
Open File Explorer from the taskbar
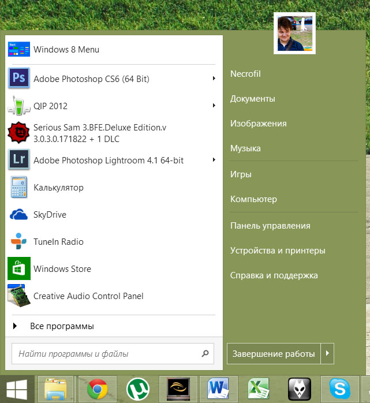pyautogui.click(x=55, y=389)
